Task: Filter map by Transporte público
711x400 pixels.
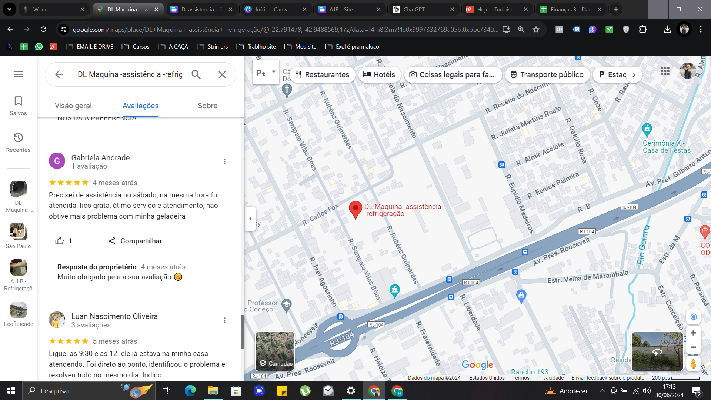Action: (548, 74)
